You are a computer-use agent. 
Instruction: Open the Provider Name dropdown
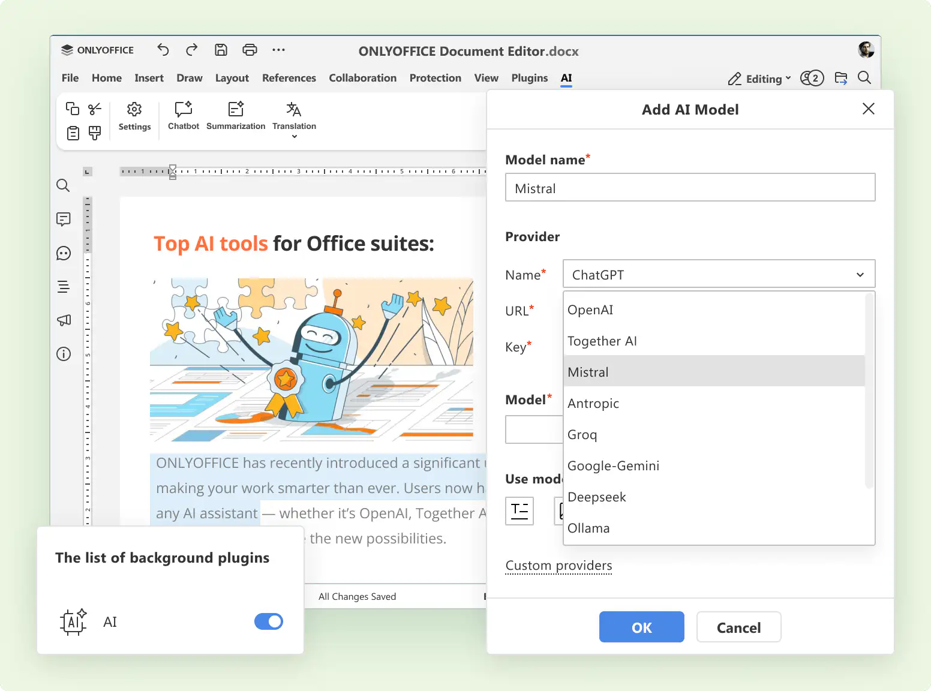[x=718, y=274]
